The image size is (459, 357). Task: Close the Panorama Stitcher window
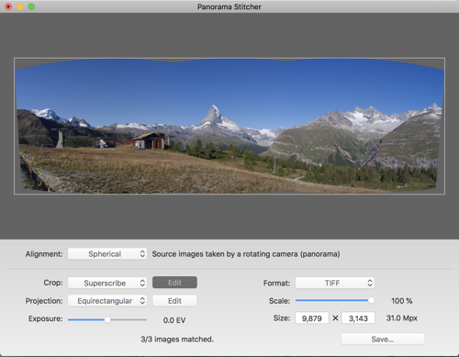pyautogui.click(x=8, y=6)
